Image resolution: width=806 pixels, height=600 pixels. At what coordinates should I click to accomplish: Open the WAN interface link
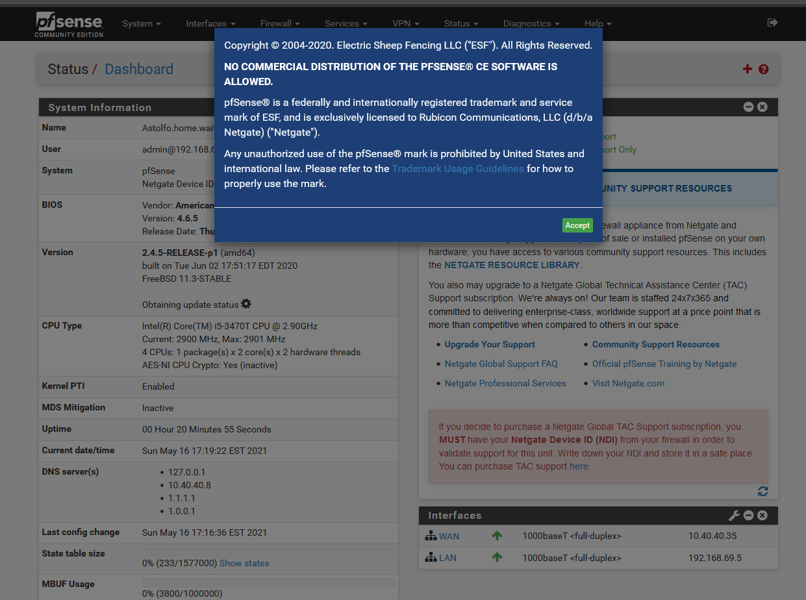tap(449, 536)
